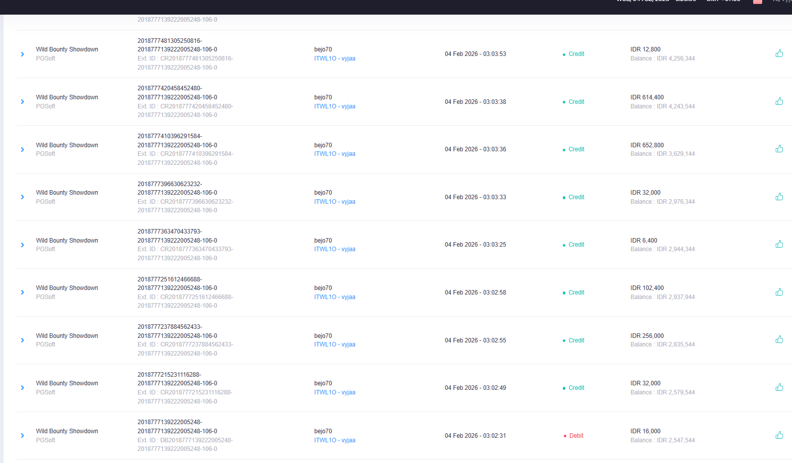
Task: Select username bejo70 in 03:03:36 row
Action: [323, 145]
